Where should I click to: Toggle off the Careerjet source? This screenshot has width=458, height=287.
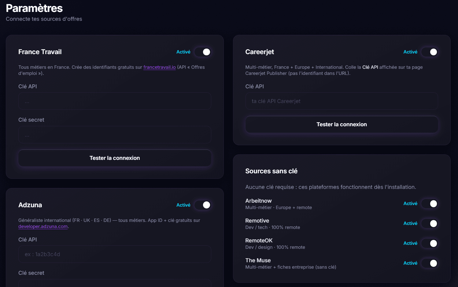tap(430, 52)
